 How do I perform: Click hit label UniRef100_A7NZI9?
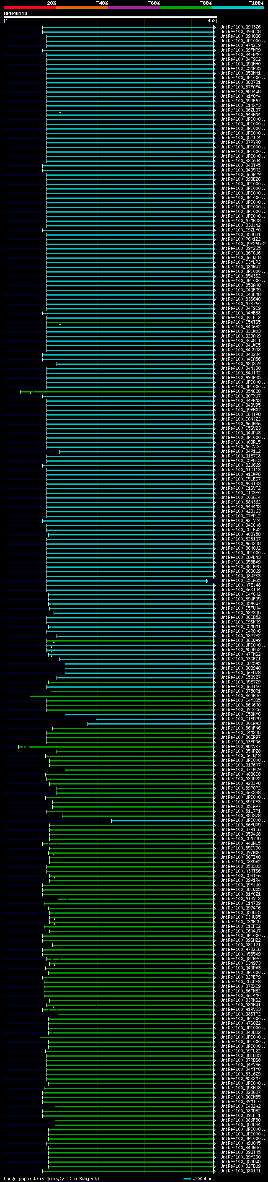tap(240, 45)
